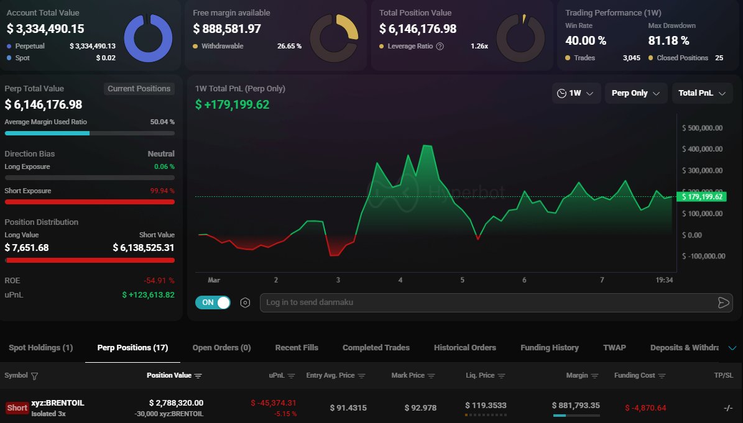Click the Leverage Ratio help question-mark icon
This screenshot has width=743, height=423.
440,47
